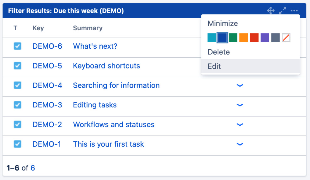Click the maximize gadget arrows icon
The height and width of the screenshot is (180, 310).
tap(282, 10)
